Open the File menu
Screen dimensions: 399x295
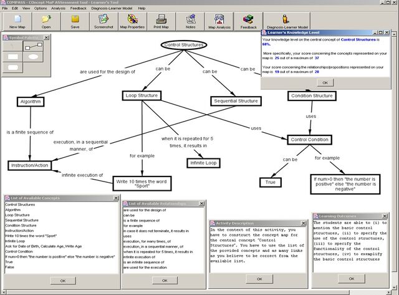[x=5, y=8]
